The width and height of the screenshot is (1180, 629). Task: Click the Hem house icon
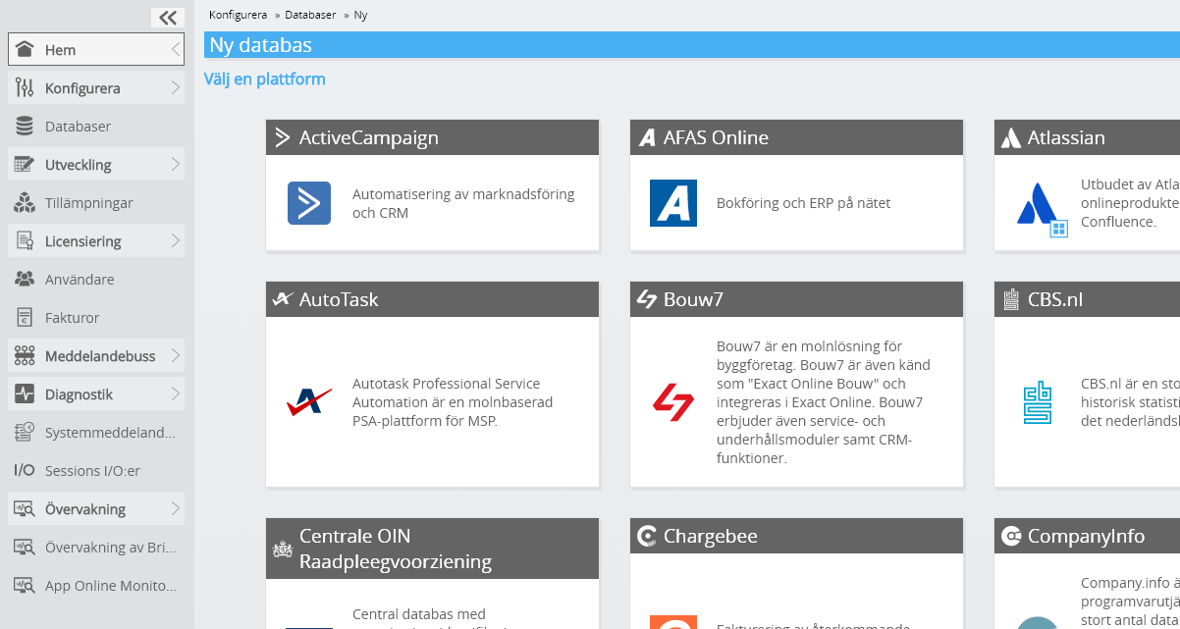tap(26, 49)
